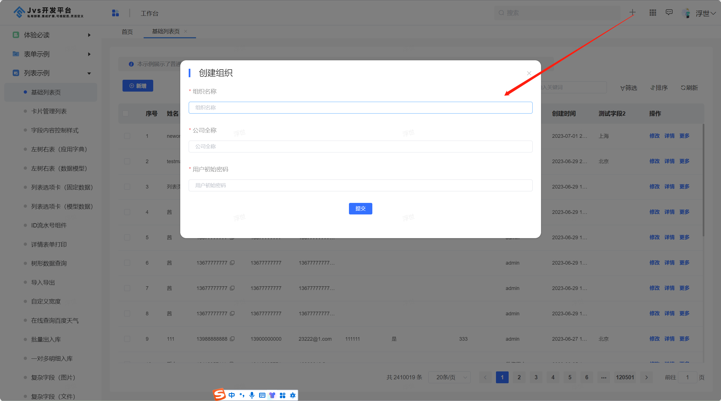Image resolution: width=721 pixels, height=401 pixels.
Task: Check the checkbox for row 9
Action: click(x=127, y=339)
